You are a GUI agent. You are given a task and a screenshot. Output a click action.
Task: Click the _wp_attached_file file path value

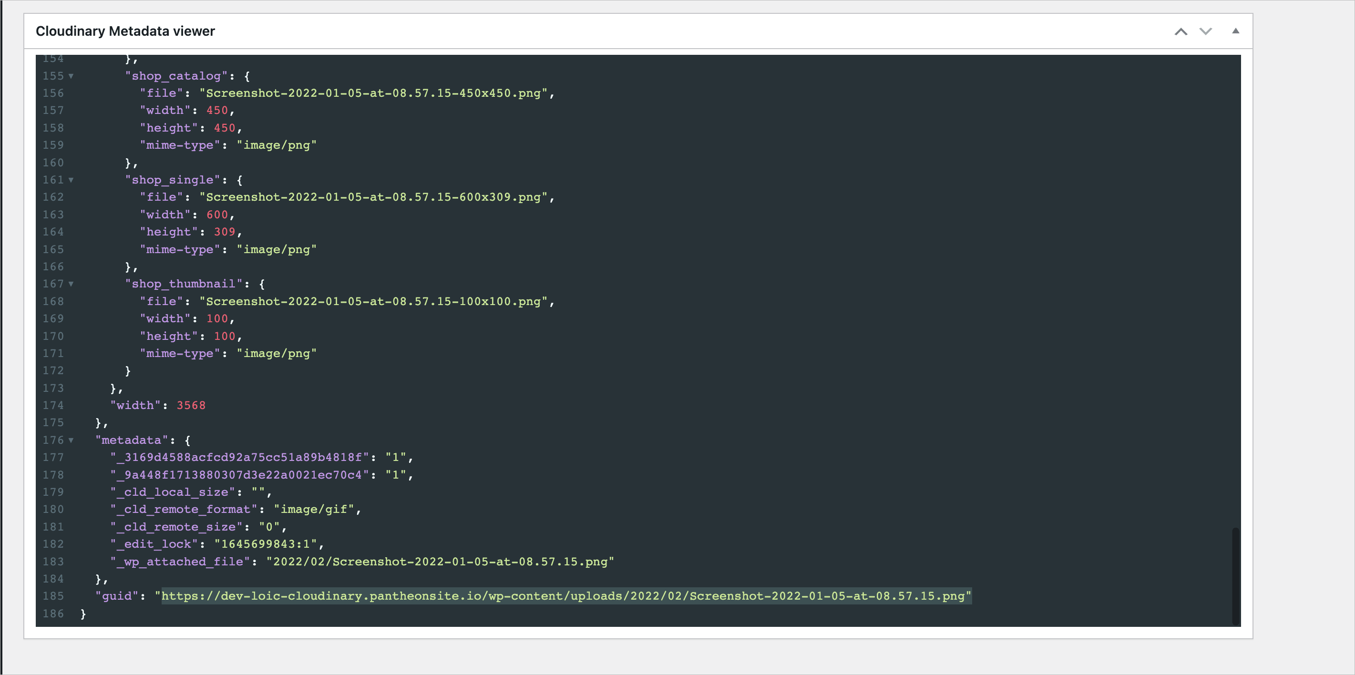[440, 562]
